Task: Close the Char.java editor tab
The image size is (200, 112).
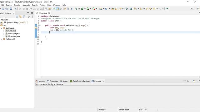Action: click(x=49, y=13)
